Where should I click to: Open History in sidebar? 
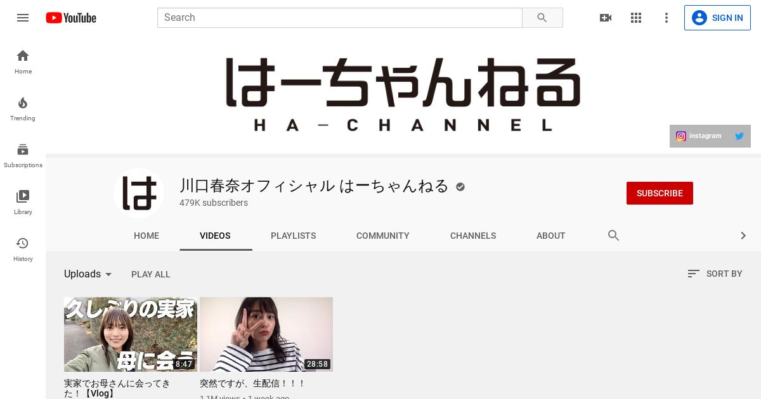coord(23,249)
